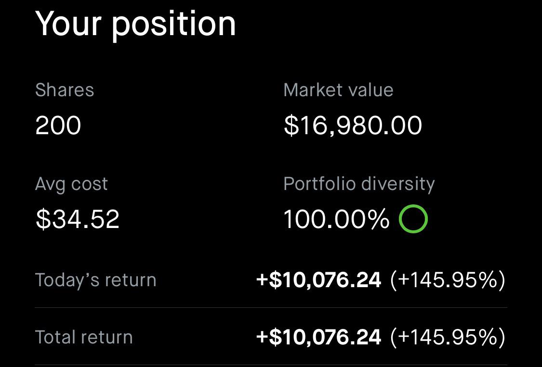Tap the 100.00% diversity percentage
542x367 pixels.
click(336, 219)
